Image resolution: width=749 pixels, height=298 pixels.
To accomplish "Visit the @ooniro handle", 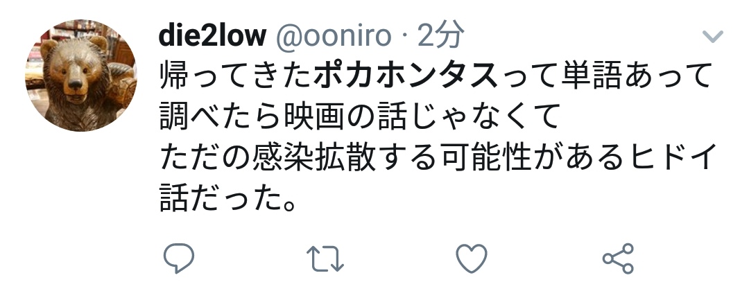I will pos(334,36).
